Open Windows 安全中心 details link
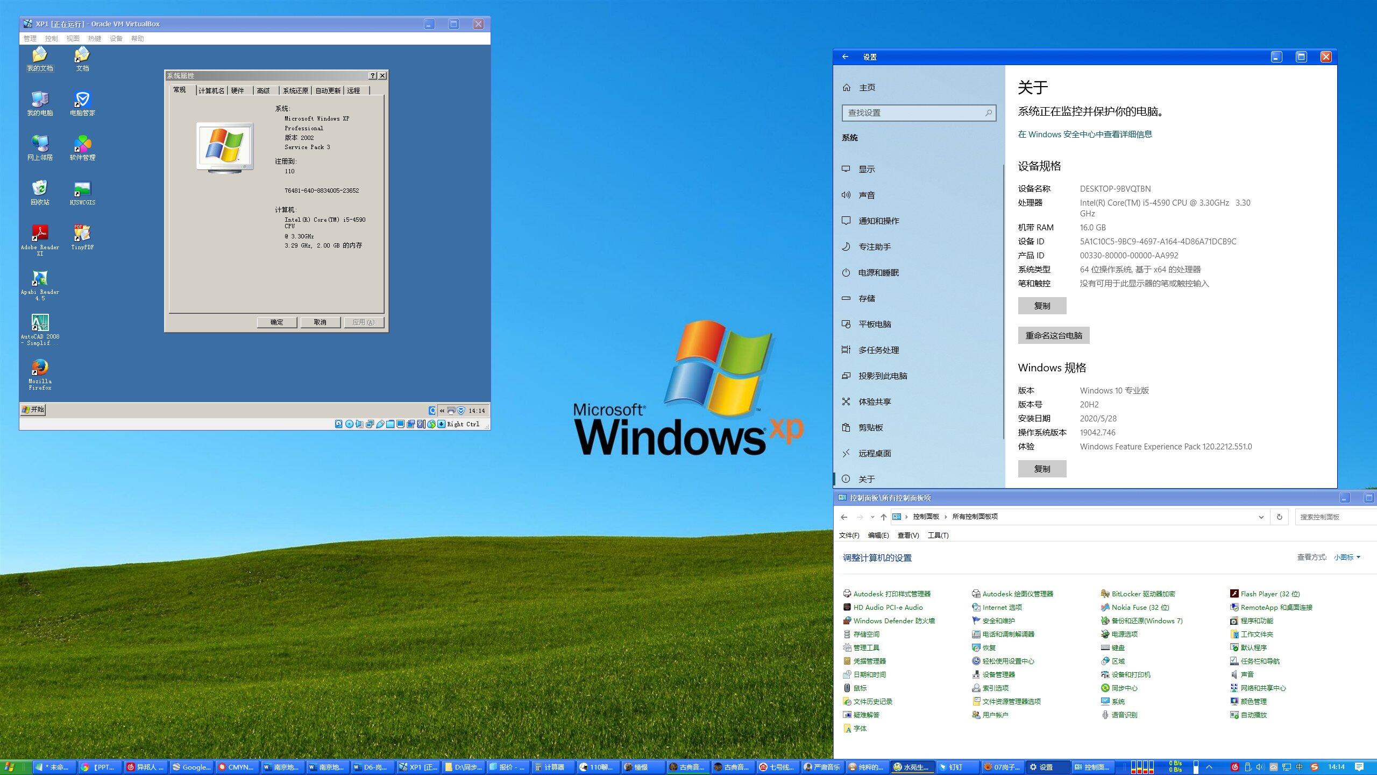Screen dimensions: 1377x775 tap(1085, 134)
